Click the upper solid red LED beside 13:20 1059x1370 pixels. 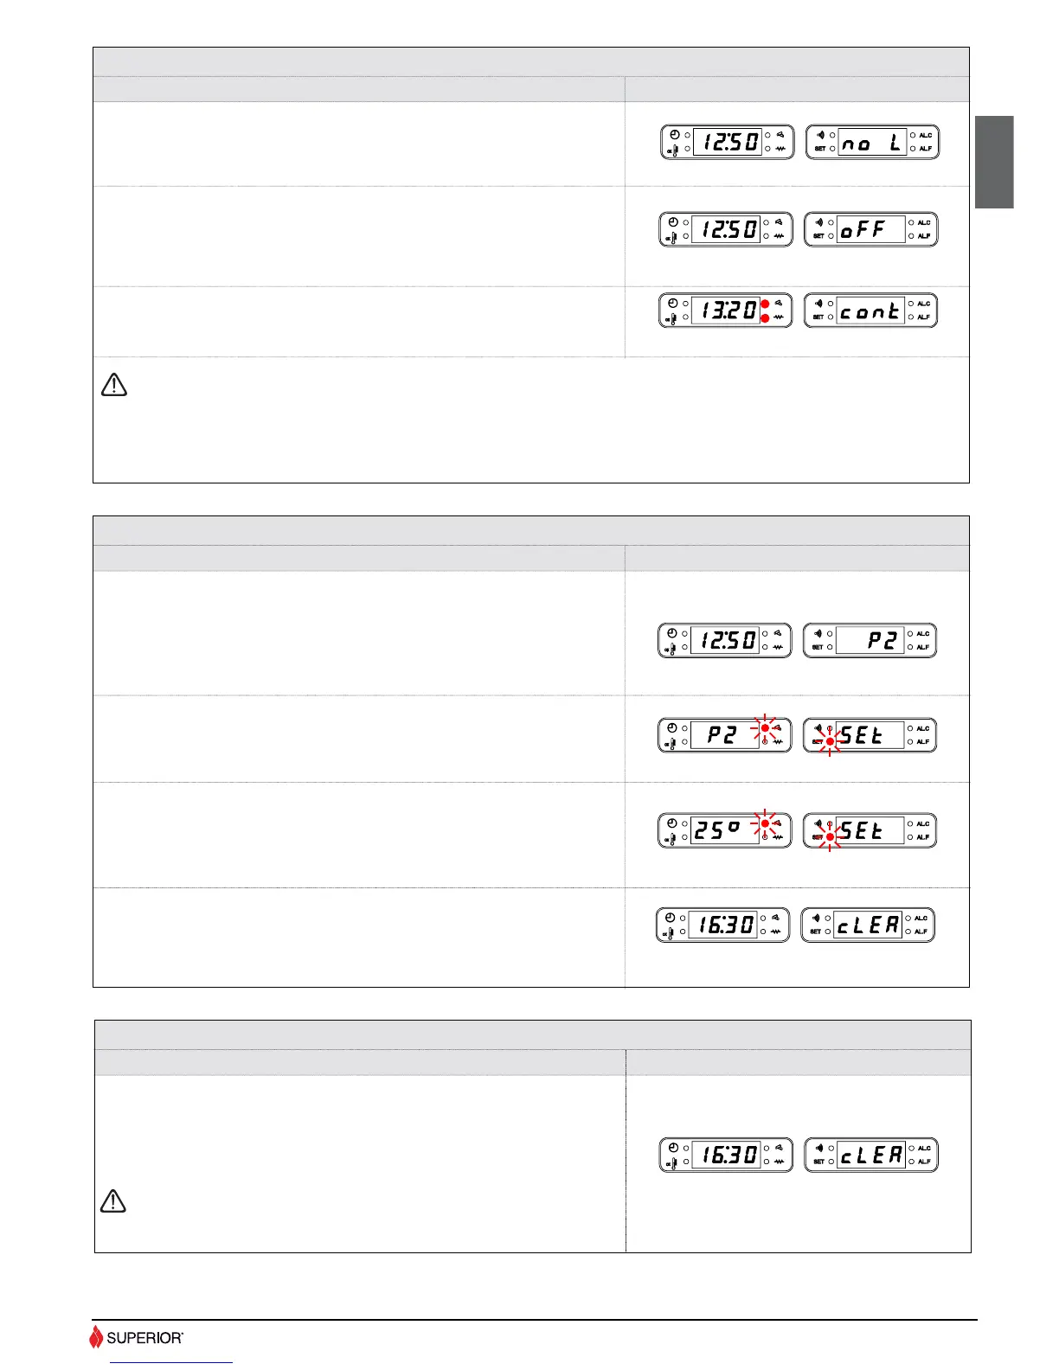pyautogui.click(x=765, y=304)
